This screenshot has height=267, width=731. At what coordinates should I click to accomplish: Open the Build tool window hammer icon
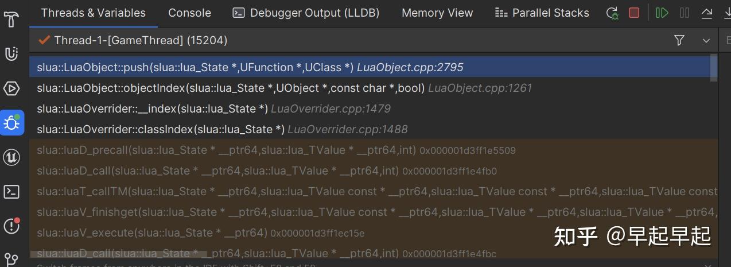click(11, 20)
